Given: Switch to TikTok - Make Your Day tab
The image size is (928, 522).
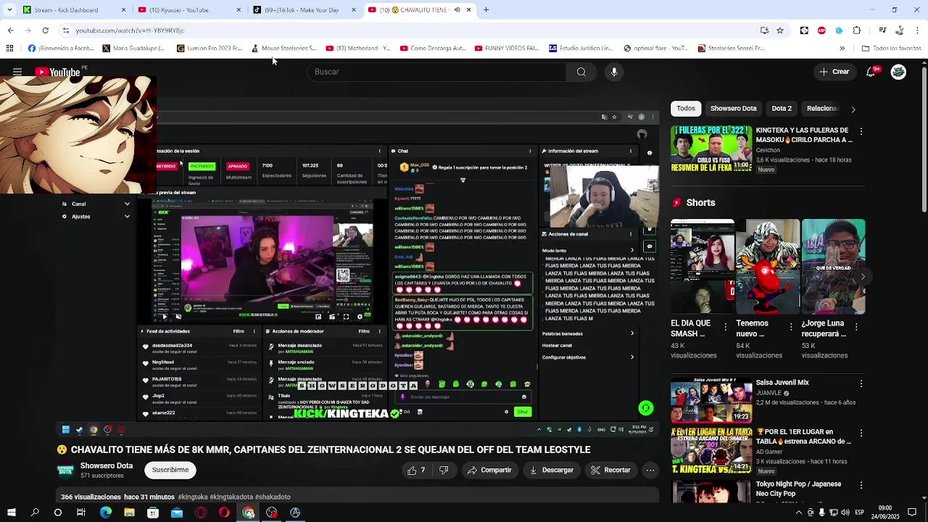Looking at the screenshot, I should coord(304,10).
